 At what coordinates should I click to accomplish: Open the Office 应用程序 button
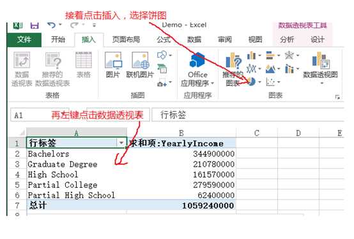tap(197, 69)
